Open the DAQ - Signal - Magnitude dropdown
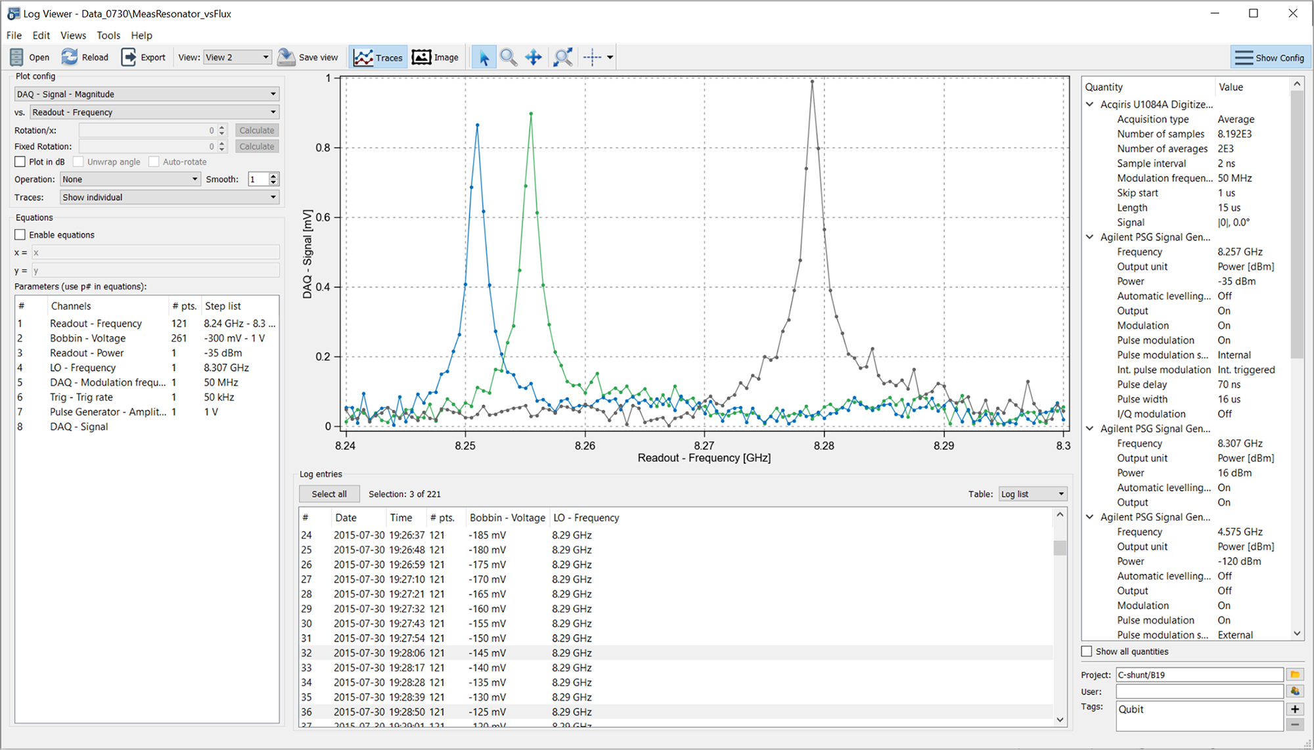Screen dimensions: 1314x750 [x=147, y=94]
